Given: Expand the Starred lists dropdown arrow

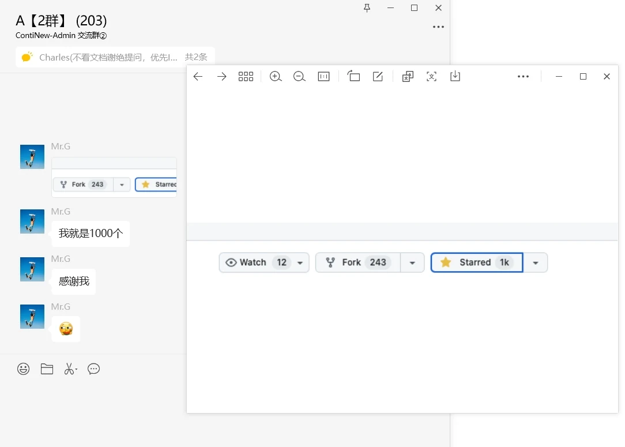Looking at the screenshot, I should (x=535, y=262).
